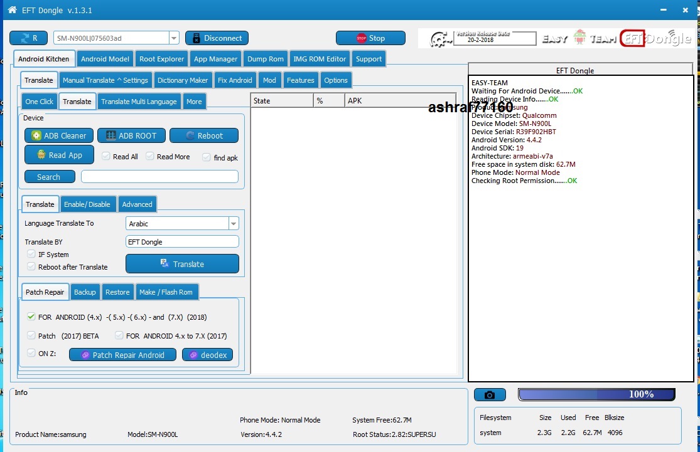Enable the Read All checkbox
The width and height of the screenshot is (700, 452).
106,157
